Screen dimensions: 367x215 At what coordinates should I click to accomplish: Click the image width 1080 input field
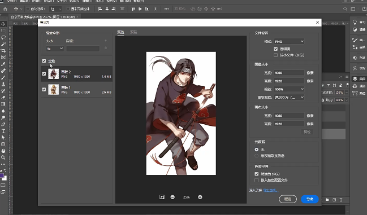click(x=289, y=73)
